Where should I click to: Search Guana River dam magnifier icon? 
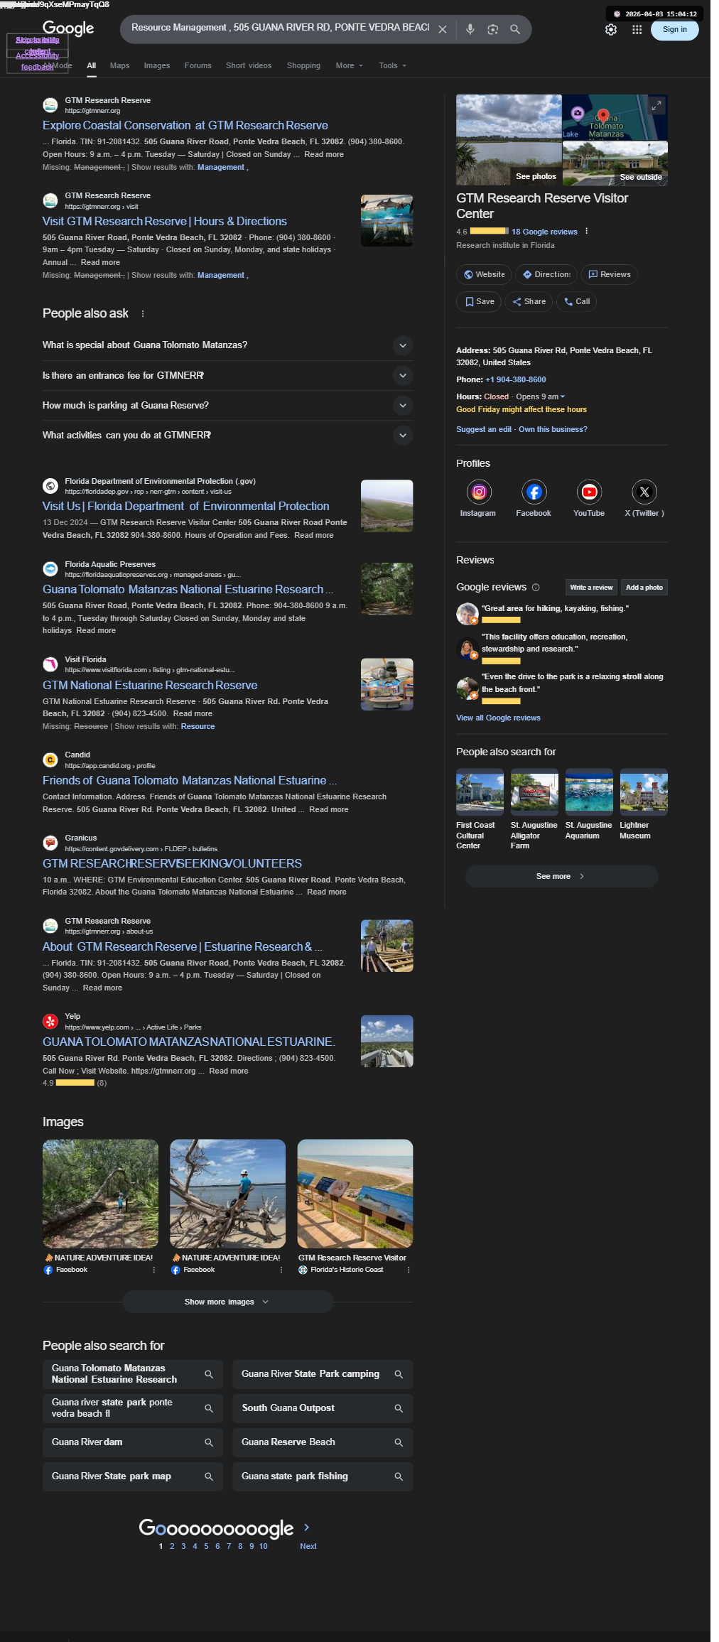click(209, 1442)
